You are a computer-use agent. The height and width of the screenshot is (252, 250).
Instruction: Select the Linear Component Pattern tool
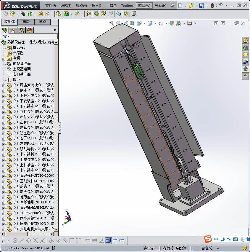click(30, 14)
